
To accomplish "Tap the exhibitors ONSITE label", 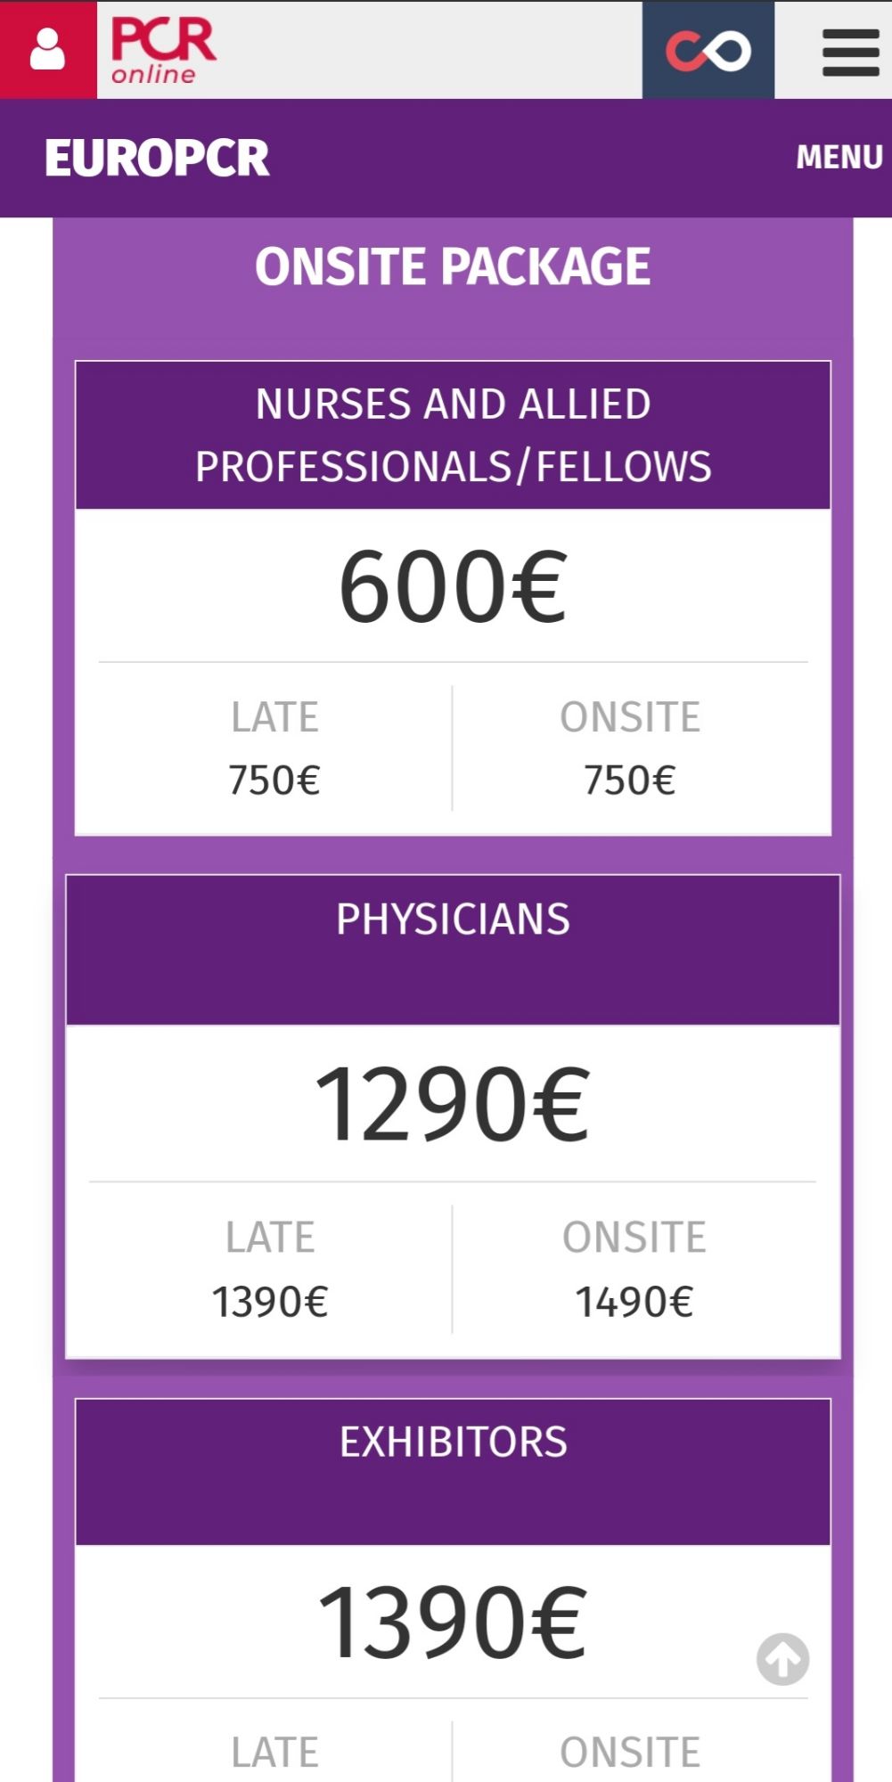I will [x=630, y=1752].
